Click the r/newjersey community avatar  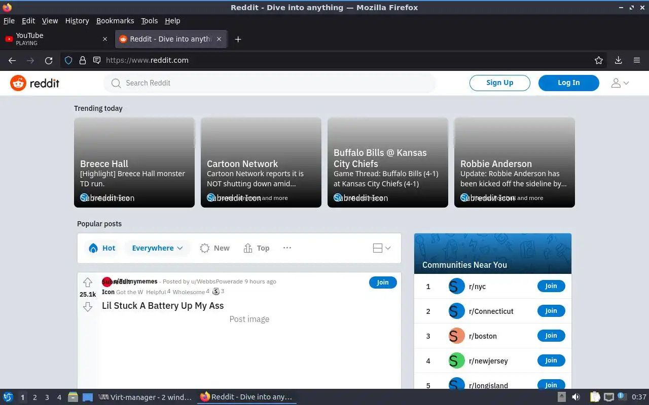457,360
